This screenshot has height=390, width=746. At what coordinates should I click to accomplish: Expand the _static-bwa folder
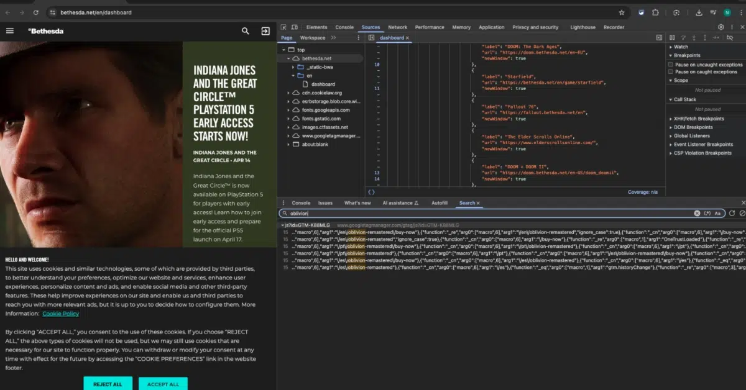pos(292,67)
